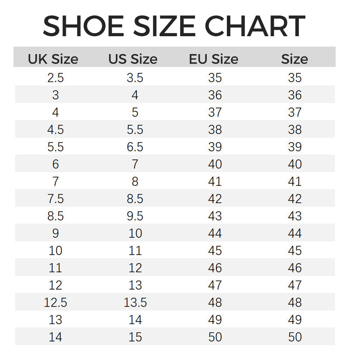This screenshot has height=349, width=349.
Task: Click UK size 4.5 value
Action: [x=55, y=130]
